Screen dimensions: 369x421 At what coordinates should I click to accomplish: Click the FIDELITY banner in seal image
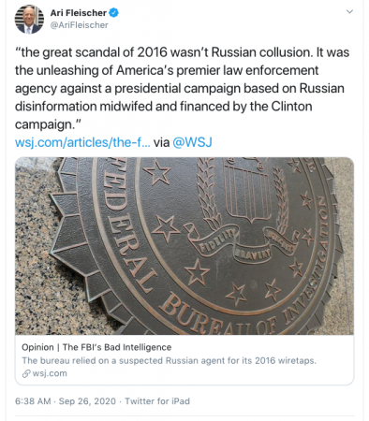(215, 241)
